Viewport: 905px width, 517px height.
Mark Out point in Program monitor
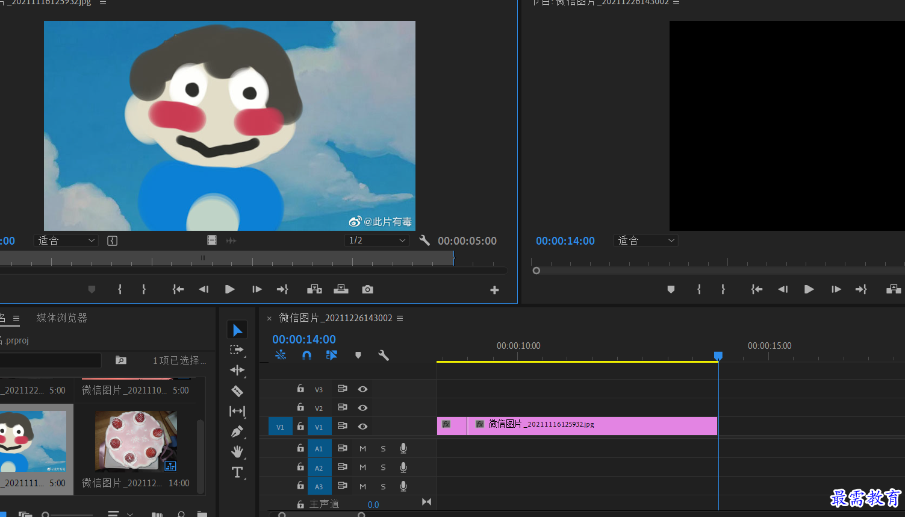723,290
